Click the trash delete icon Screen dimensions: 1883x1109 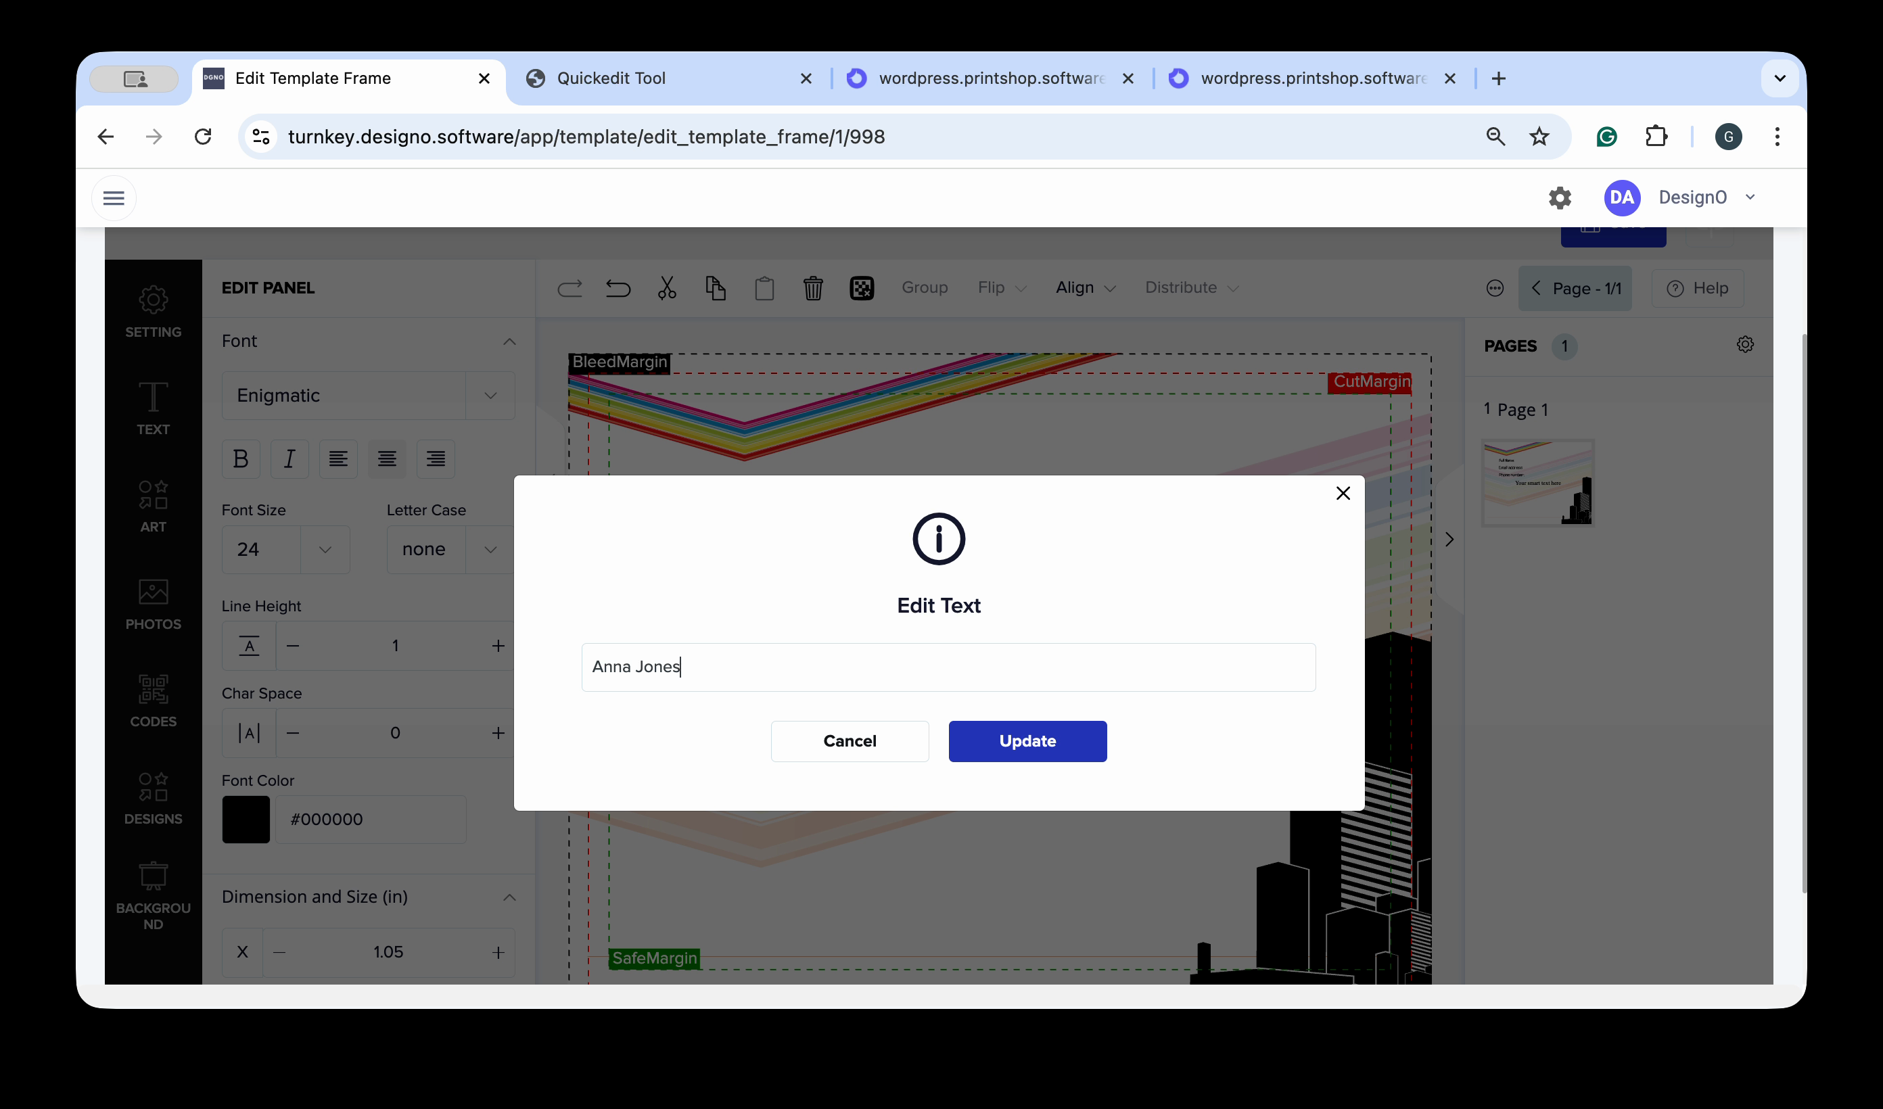click(813, 289)
